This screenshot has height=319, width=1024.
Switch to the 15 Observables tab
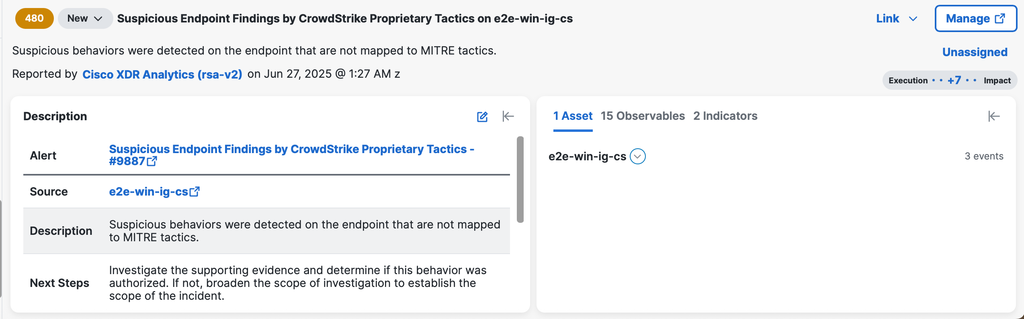pyautogui.click(x=643, y=116)
